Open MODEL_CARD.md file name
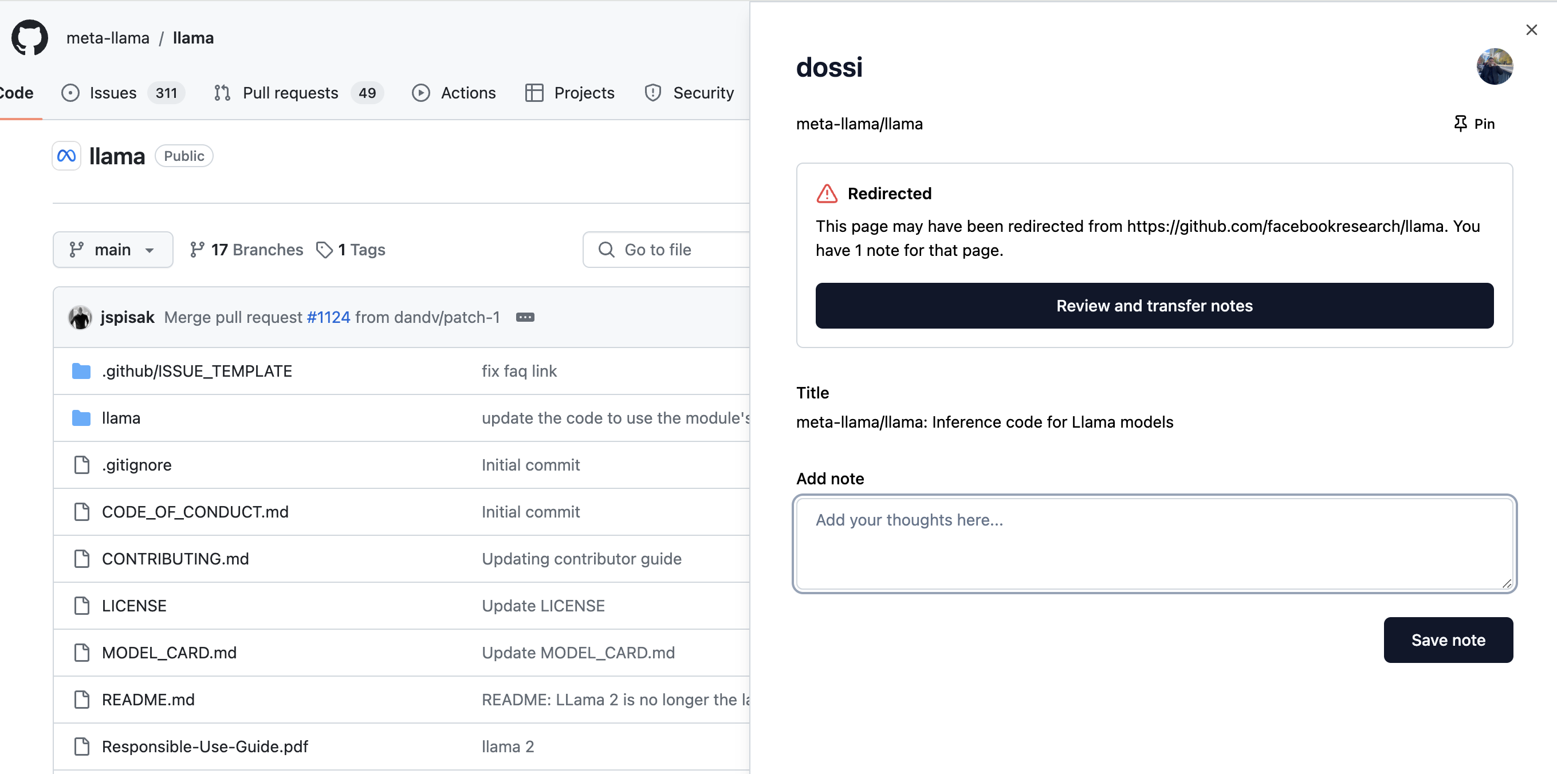 click(169, 653)
